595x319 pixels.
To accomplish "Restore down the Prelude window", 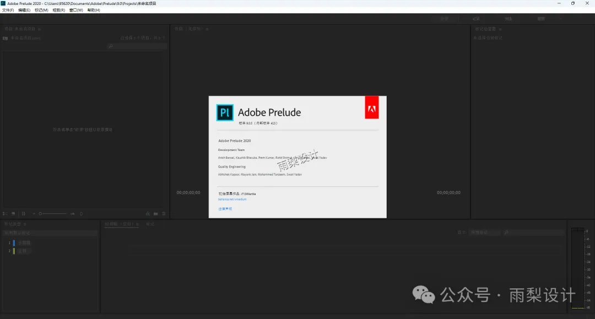I will tap(573, 3).
